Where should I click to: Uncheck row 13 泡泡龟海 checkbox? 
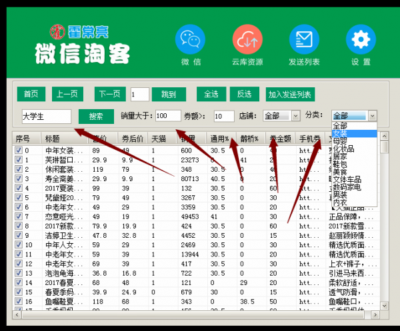click(19, 272)
